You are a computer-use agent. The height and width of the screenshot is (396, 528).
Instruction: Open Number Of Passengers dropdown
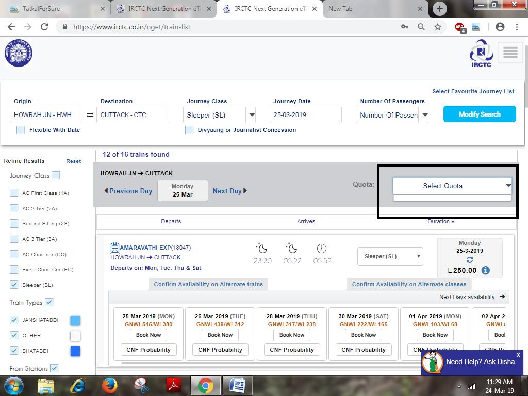[392, 115]
